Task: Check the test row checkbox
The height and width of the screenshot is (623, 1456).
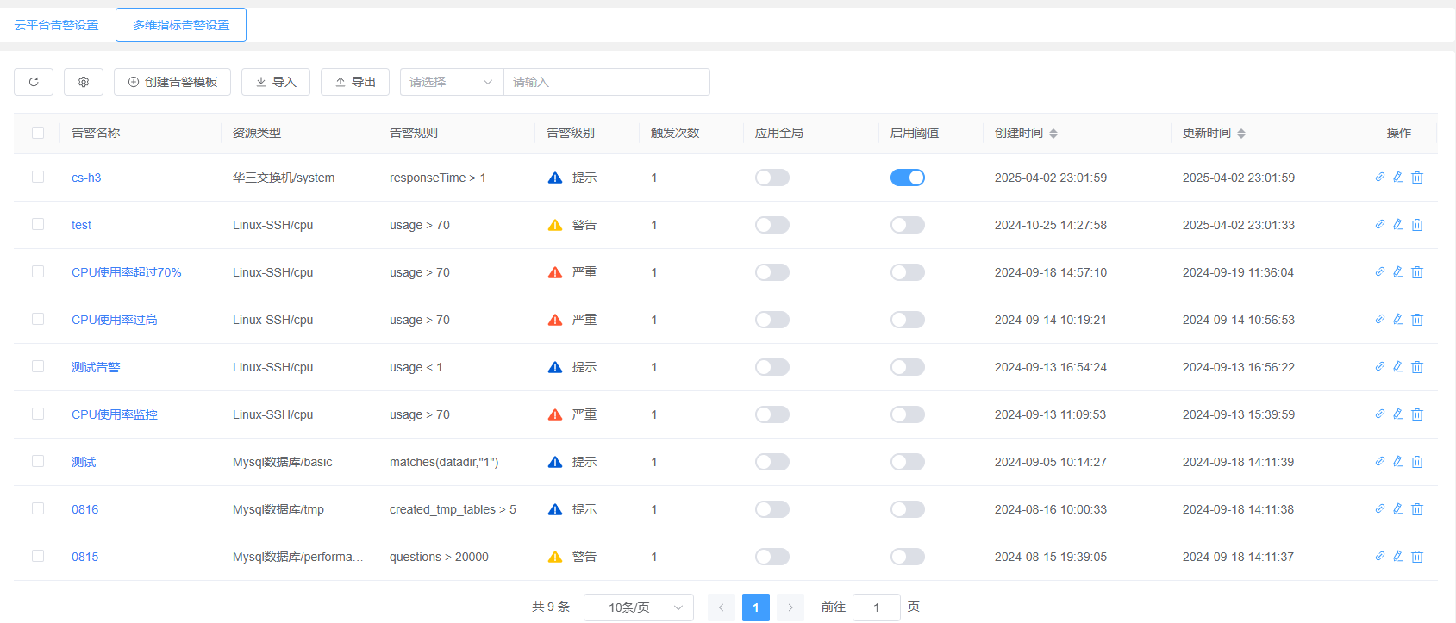Action: point(38,224)
